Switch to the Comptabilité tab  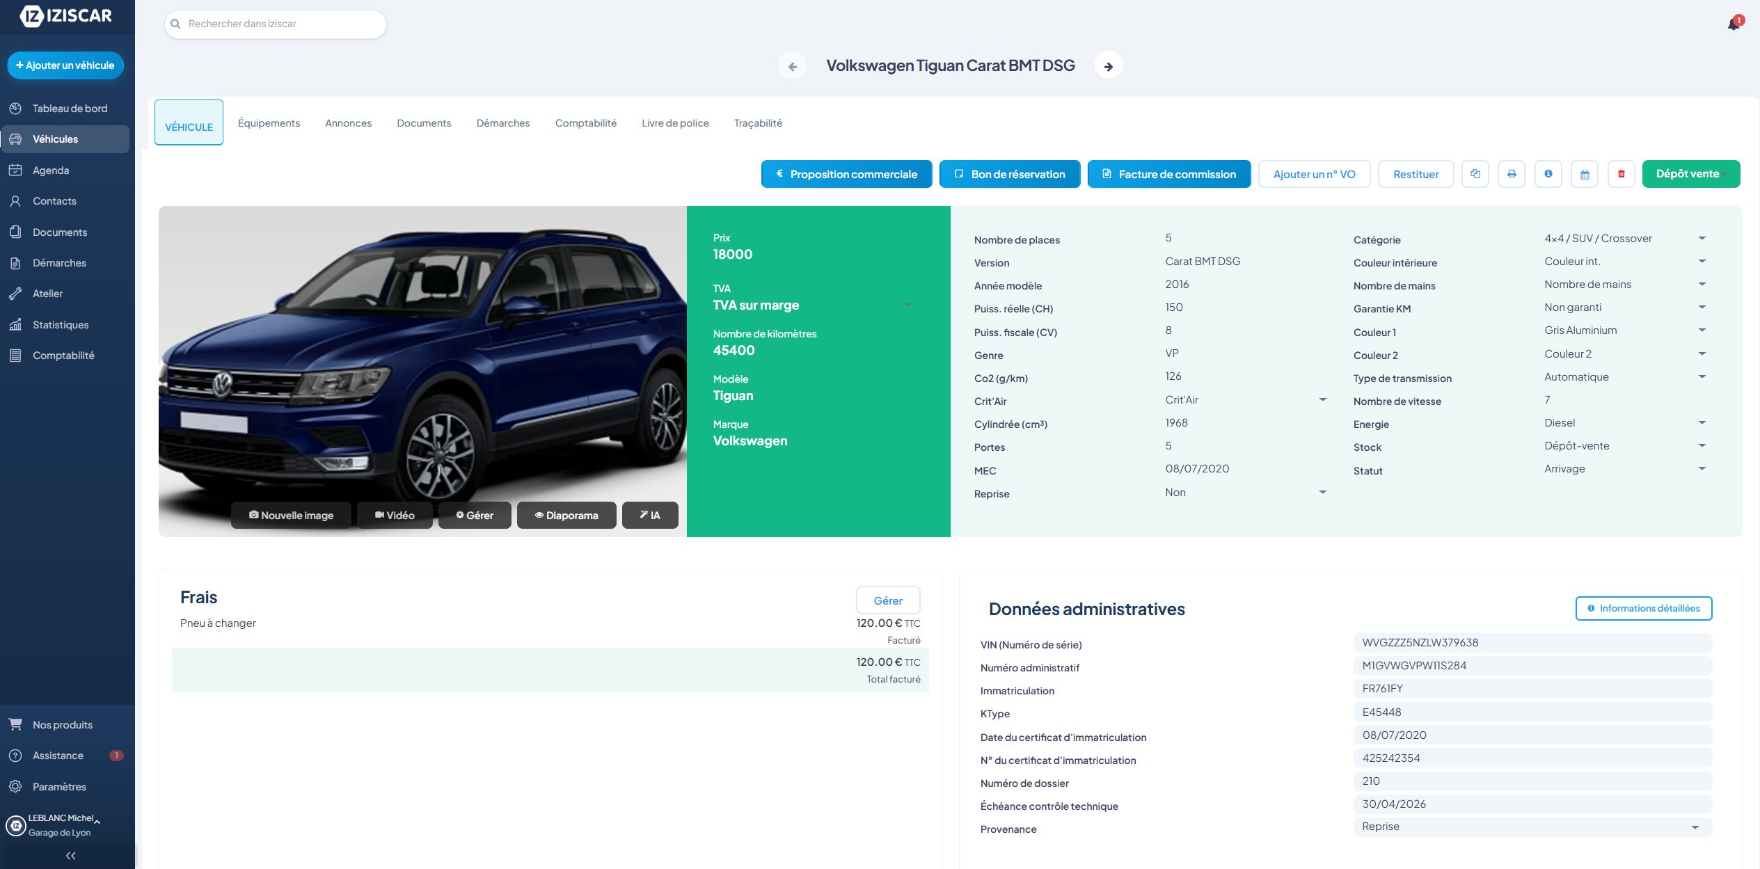pos(586,123)
